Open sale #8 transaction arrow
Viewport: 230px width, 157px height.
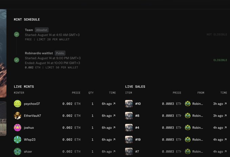coord(226,115)
